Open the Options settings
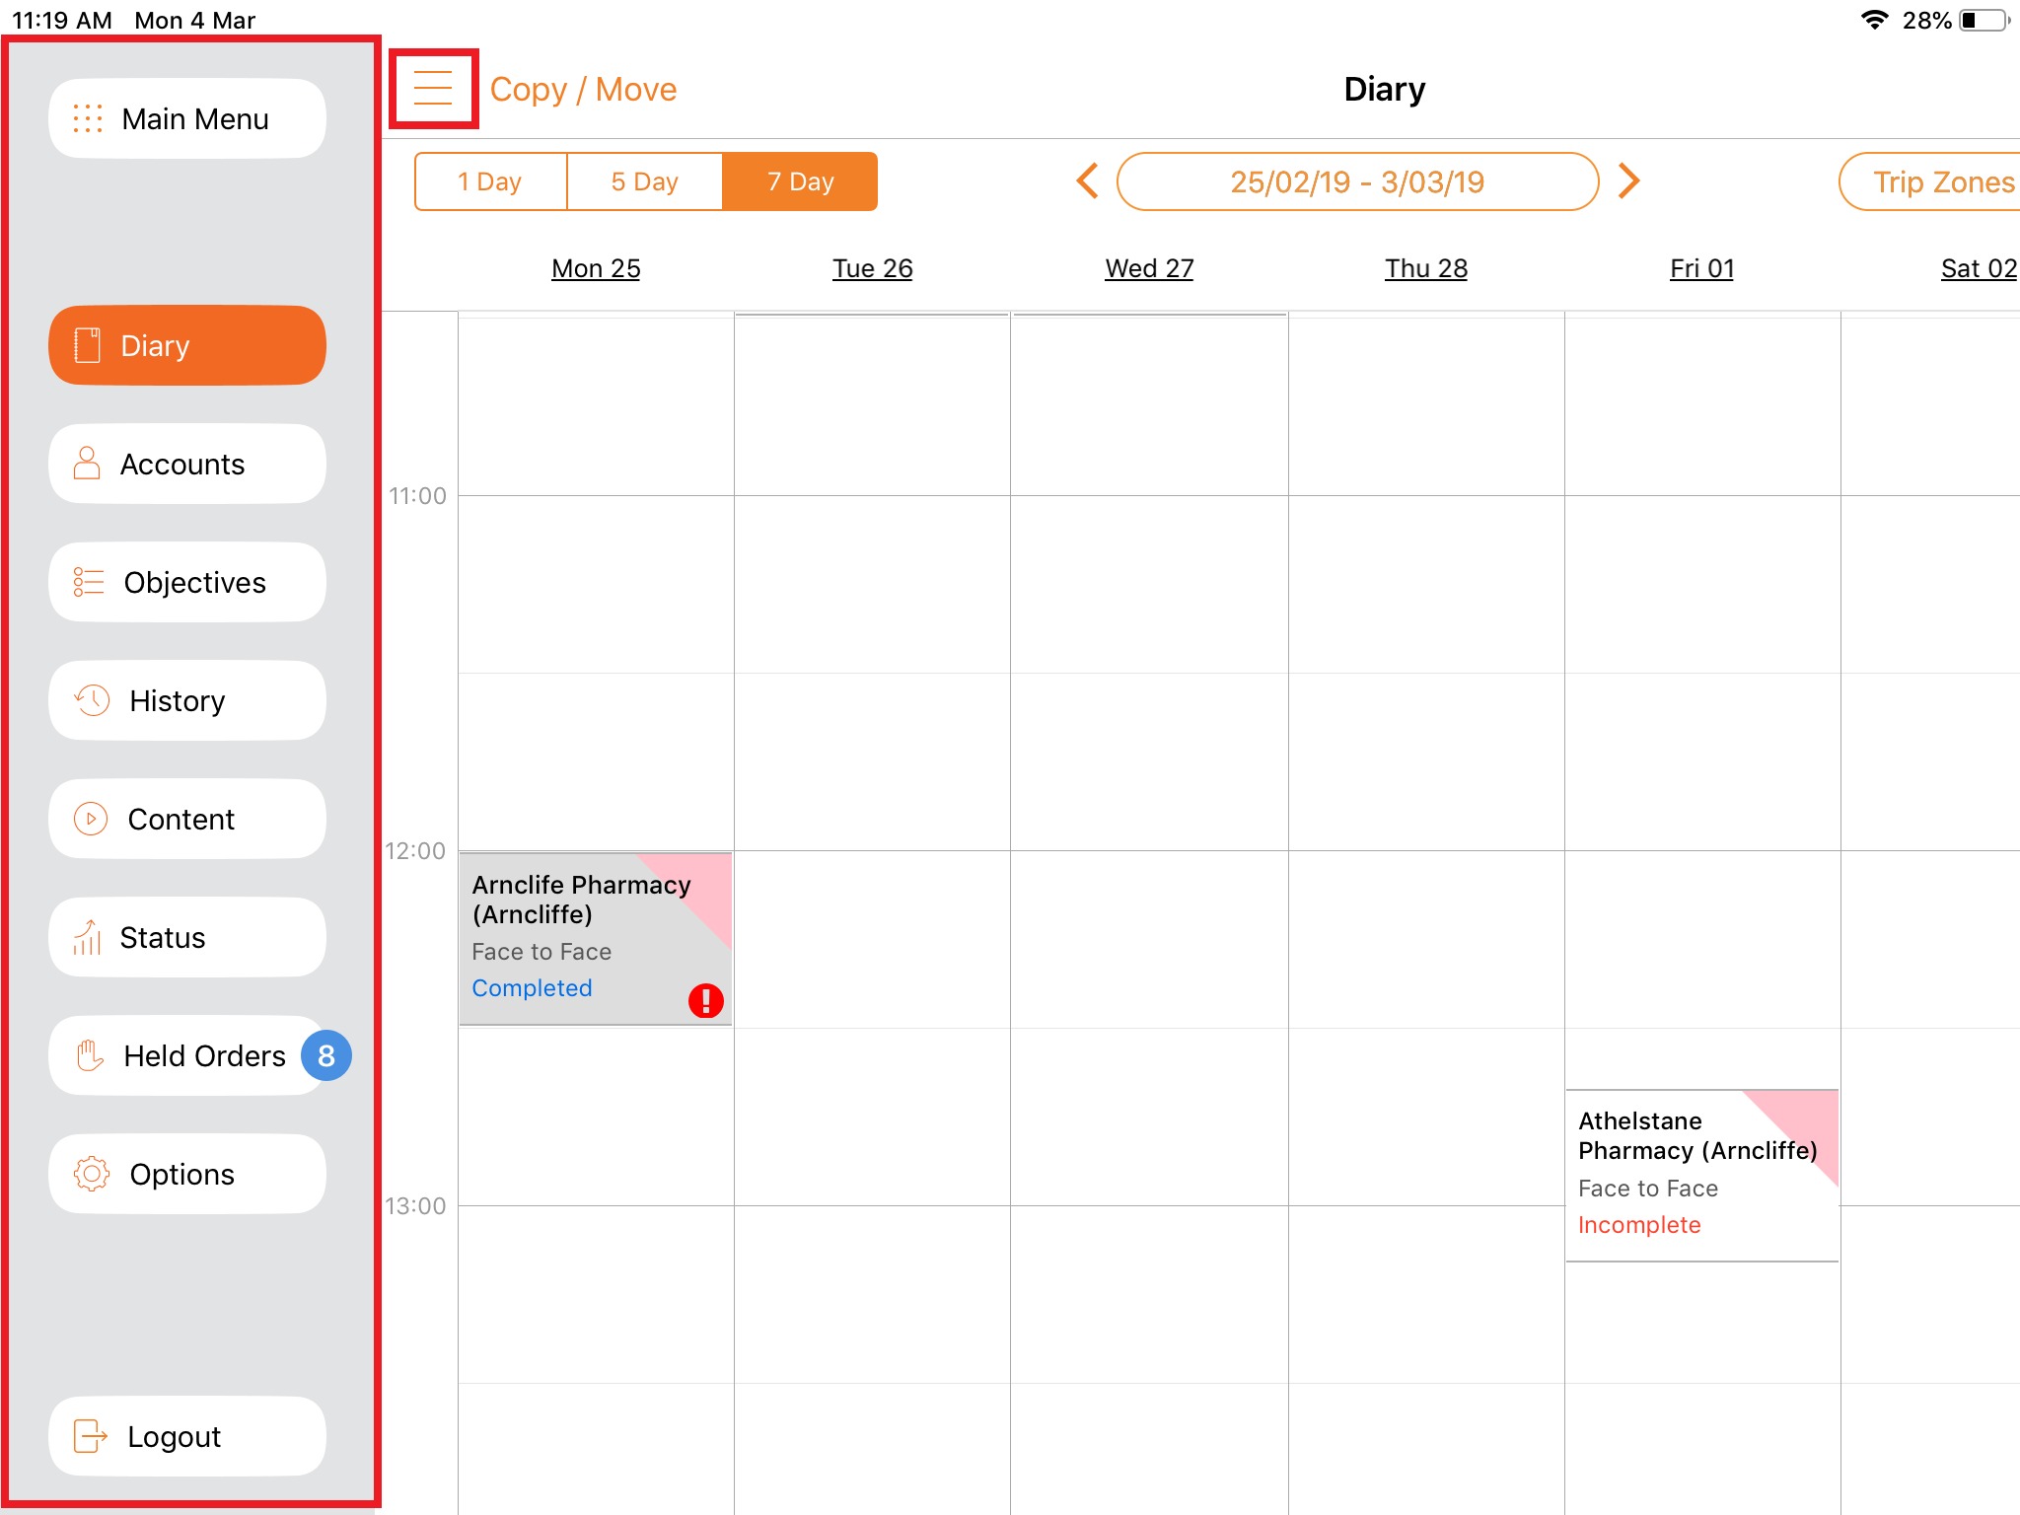 tap(187, 1175)
